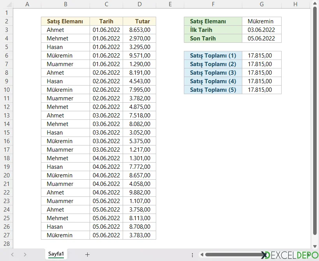
Task: Click the horizontal scrollbar thumb
Action: click(234, 255)
